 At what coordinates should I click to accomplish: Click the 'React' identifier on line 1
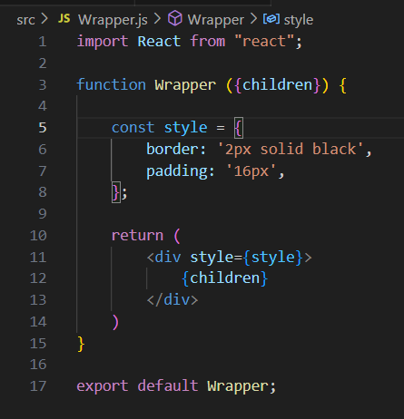tap(159, 42)
